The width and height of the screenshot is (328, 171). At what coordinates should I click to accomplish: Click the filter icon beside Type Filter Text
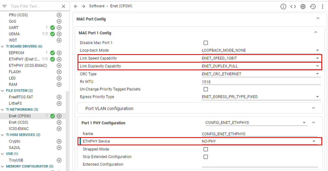click(x=4, y=6)
